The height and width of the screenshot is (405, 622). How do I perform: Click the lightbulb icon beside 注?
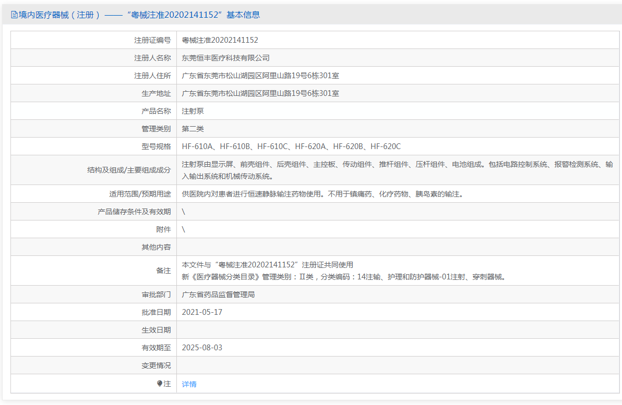(160, 384)
